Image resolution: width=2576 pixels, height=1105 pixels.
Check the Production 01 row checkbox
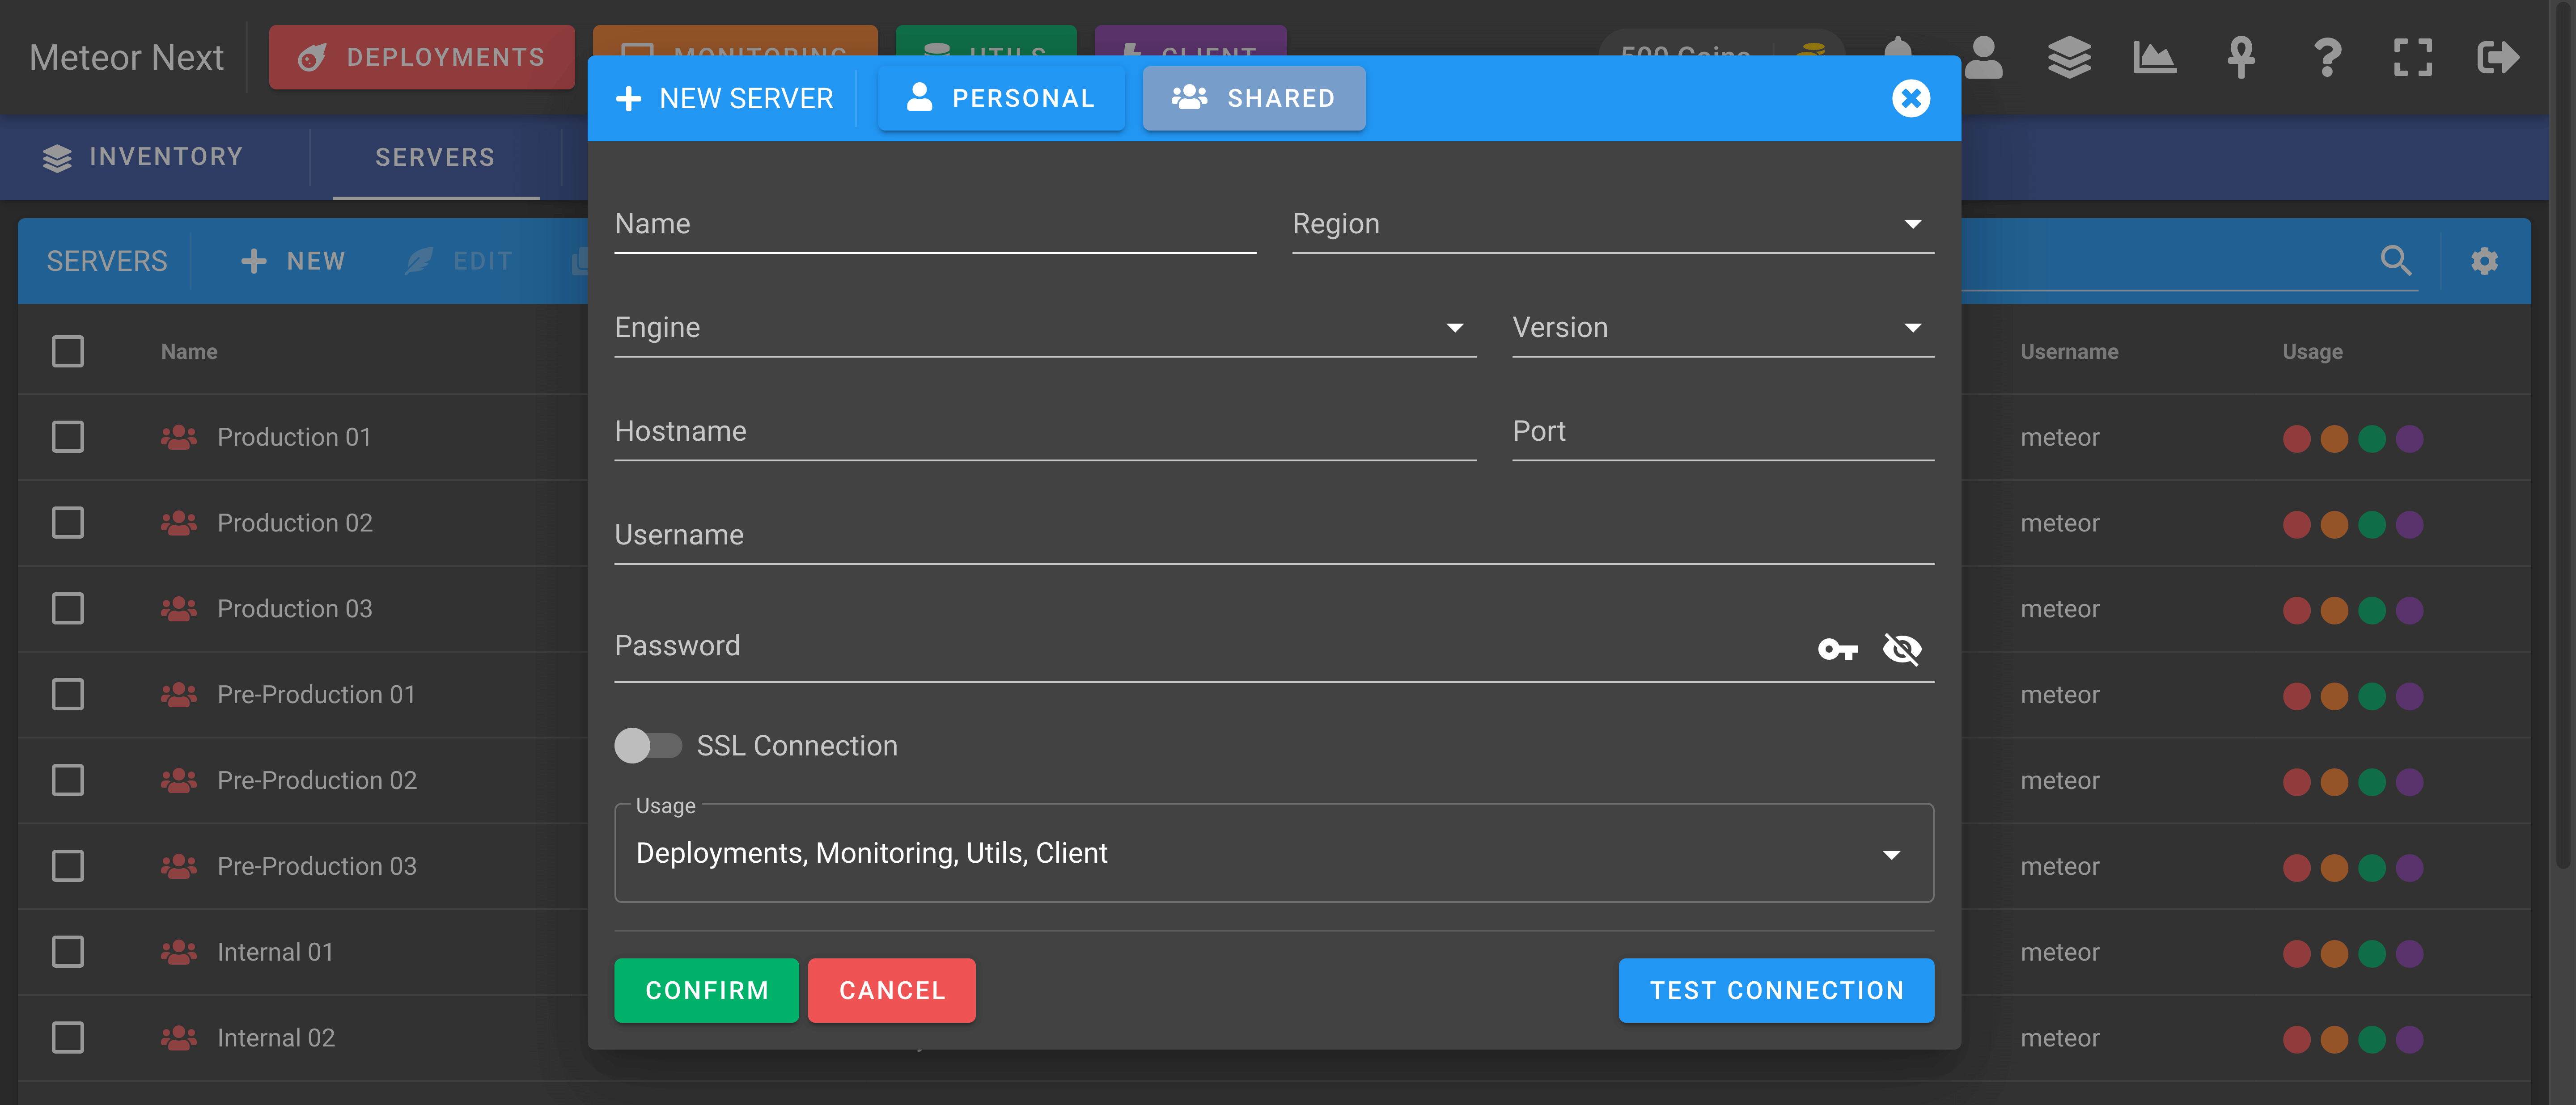pos(68,437)
